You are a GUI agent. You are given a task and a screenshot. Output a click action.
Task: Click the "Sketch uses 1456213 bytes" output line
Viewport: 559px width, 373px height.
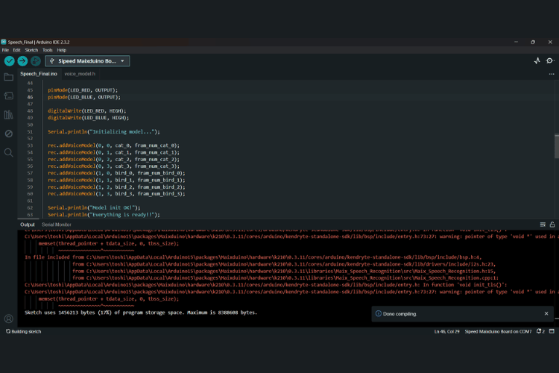tap(141, 313)
